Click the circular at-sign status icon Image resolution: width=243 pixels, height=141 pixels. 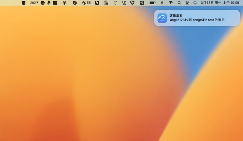tap(106, 3)
